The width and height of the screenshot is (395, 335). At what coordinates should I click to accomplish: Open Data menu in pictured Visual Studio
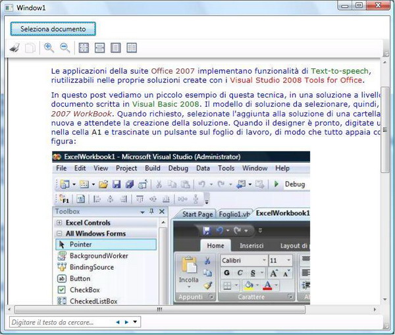pyautogui.click(x=203, y=168)
